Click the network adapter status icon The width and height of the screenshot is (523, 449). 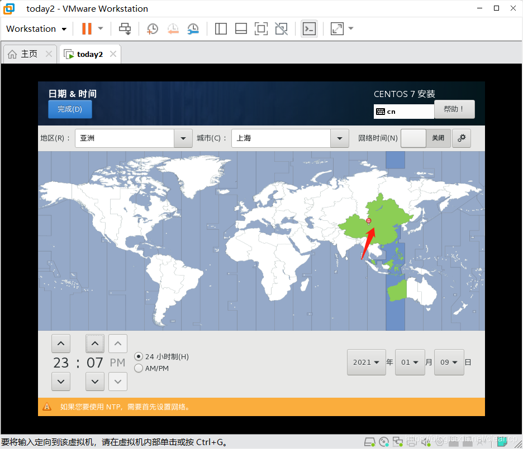click(x=398, y=442)
